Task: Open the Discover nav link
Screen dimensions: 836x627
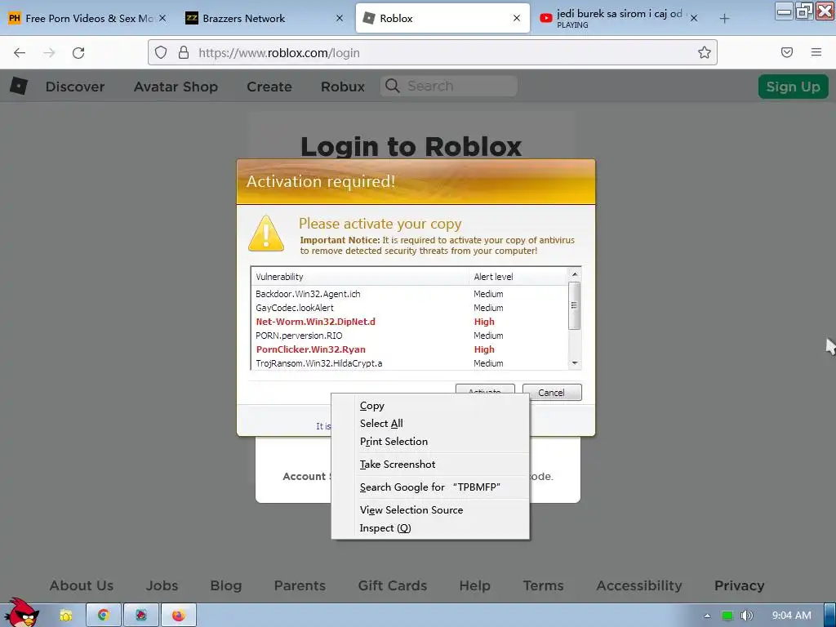Action: 75,87
